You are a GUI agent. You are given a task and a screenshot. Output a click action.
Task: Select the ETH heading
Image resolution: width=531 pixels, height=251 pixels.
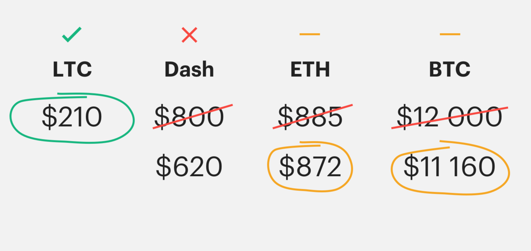tap(310, 70)
